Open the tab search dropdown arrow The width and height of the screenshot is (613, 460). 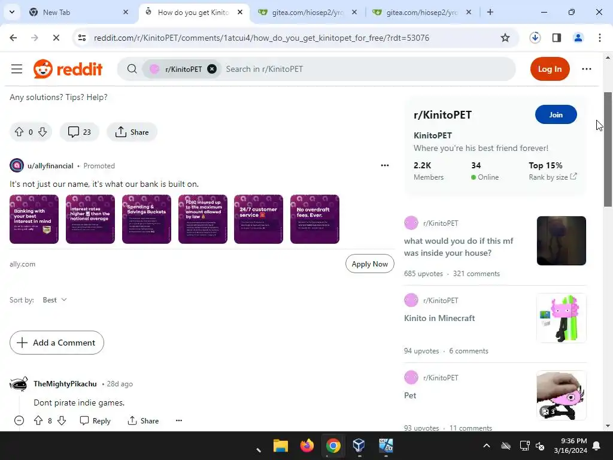coord(12,12)
